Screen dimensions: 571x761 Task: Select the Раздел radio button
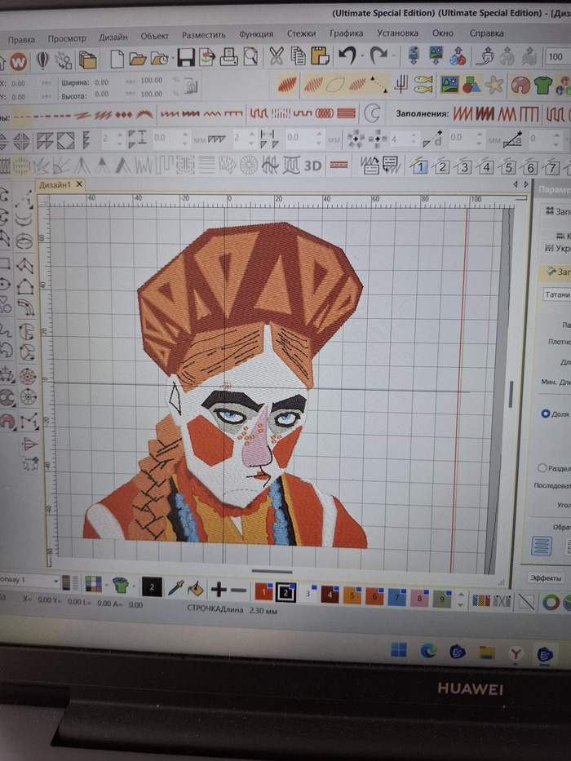pyautogui.click(x=542, y=468)
